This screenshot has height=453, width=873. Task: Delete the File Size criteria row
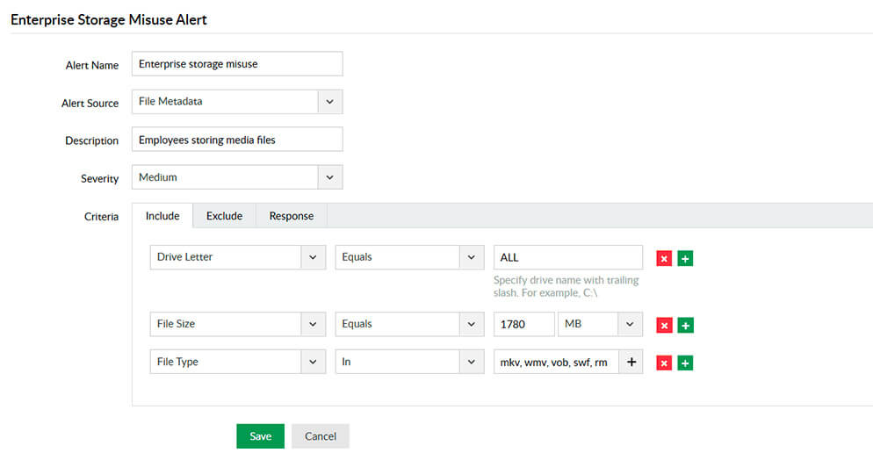pyautogui.click(x=664, y=325)
